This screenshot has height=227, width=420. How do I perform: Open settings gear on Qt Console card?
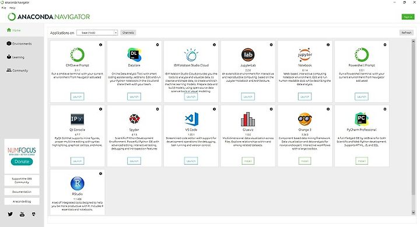100,109
